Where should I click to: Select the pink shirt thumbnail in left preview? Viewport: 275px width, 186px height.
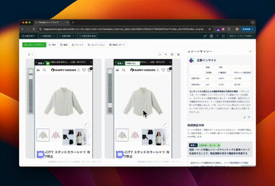tap(56, 135)
